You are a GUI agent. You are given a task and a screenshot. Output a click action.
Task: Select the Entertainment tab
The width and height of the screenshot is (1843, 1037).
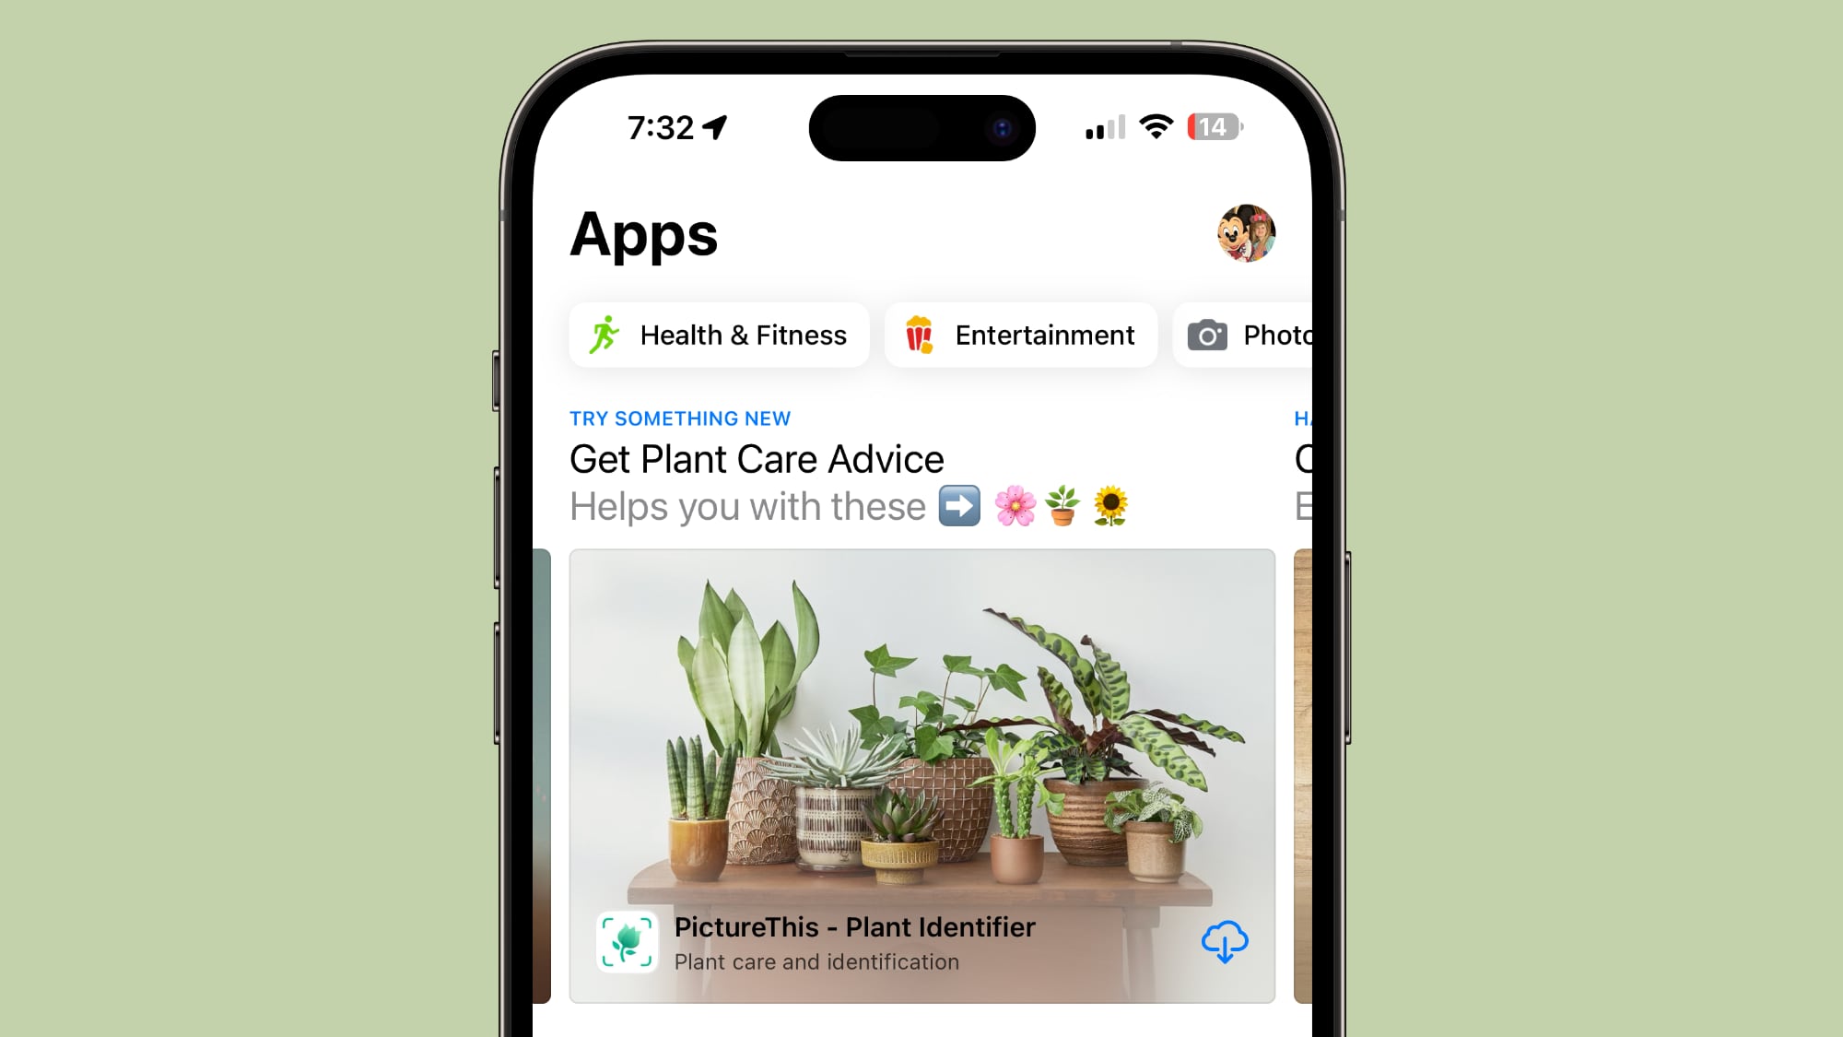click(x=1020, y=335)
